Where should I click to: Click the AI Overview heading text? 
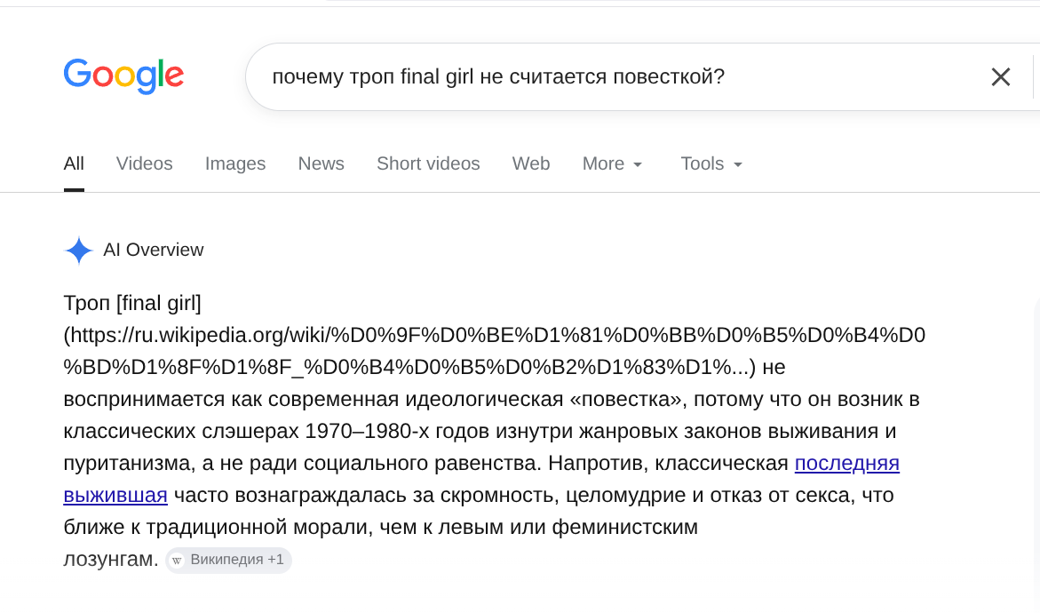click(154, 251)
